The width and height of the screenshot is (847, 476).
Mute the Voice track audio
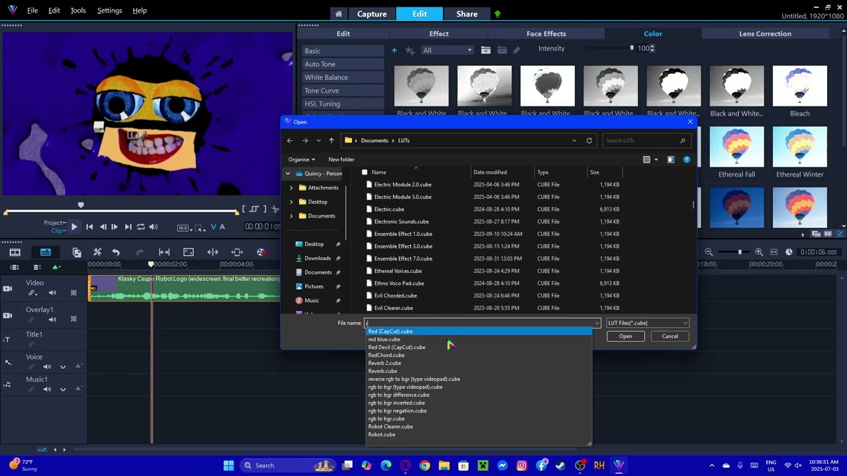[47, 367]
